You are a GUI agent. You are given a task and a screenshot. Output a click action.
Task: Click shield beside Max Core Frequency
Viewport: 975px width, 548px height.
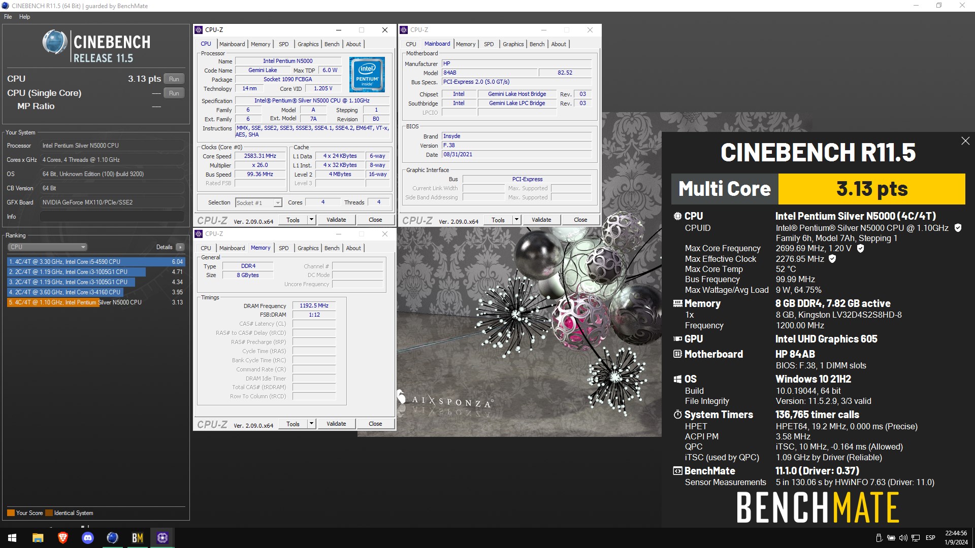coord(860,248)
